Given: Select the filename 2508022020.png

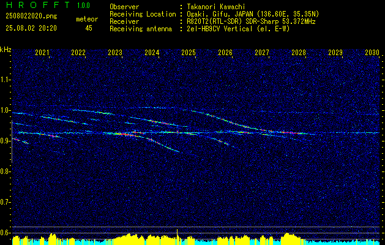Looking at the screenshot, I should pos(31,17).
